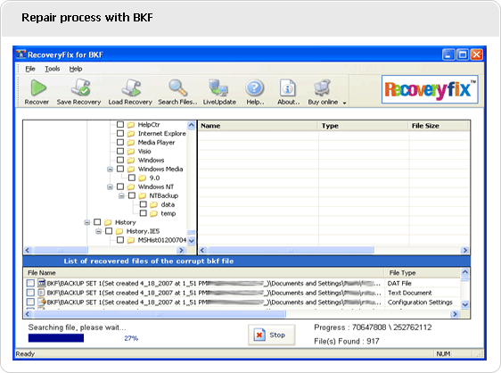Open the About info icon
This screenshot has width=501, height=373.
click(288, 87)
